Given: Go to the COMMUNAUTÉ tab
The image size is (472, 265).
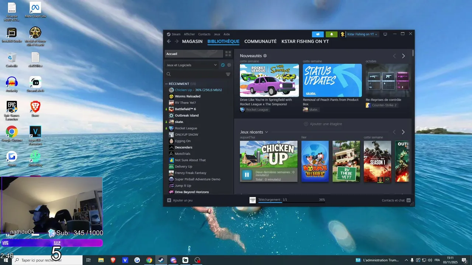Looking at the screenshot, I should coord(260,42).
